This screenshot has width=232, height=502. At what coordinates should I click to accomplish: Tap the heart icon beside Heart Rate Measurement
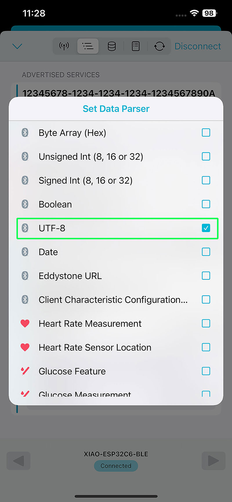pos(25,323)
